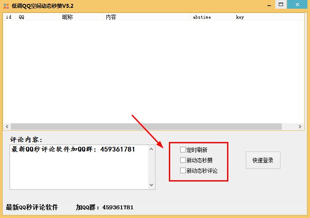
Task: Check the 新动态秒评论 option
Action: pos(183,171)
